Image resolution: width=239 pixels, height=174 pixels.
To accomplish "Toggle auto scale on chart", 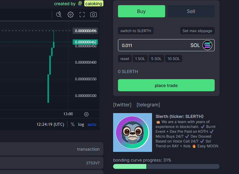I will 92,125.
